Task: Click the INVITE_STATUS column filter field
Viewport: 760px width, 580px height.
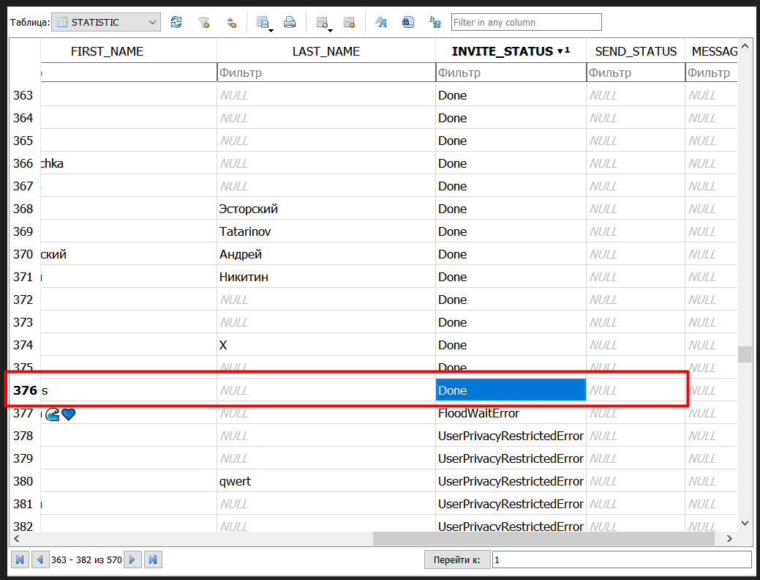Action: (510, 73)
